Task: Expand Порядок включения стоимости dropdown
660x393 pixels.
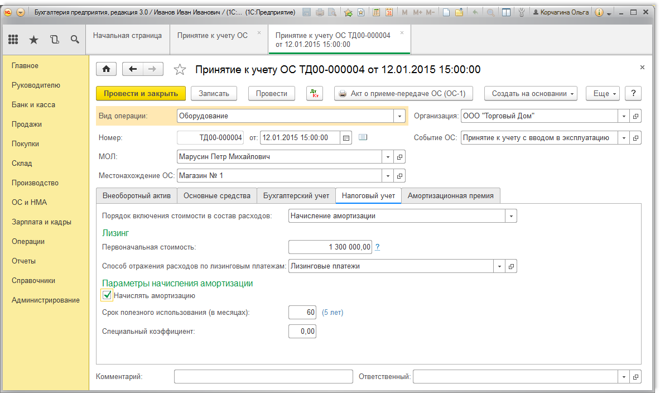Action: (511, 216)
